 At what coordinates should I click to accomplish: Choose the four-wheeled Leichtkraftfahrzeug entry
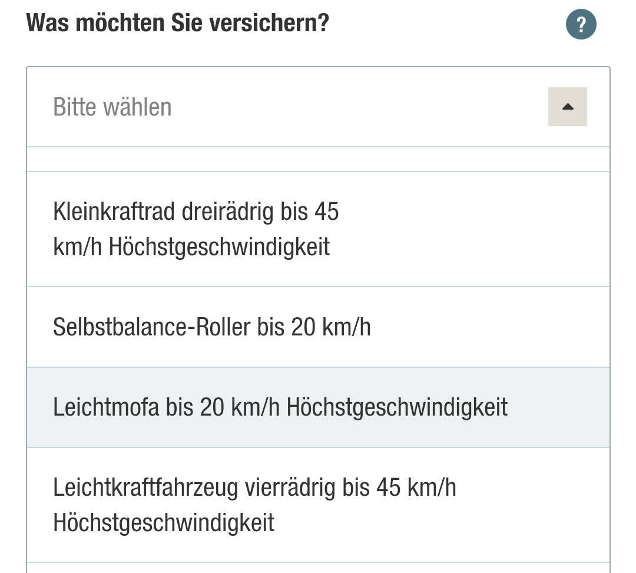click(254, 505)
